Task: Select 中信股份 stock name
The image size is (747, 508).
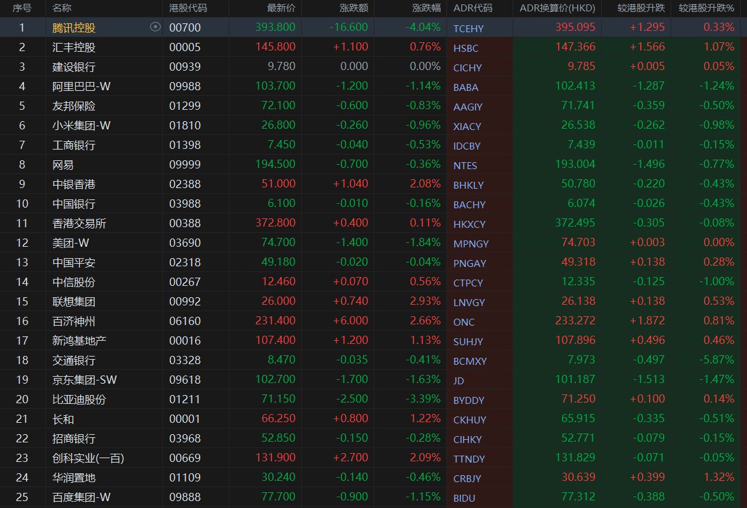Action: pyautogui.click(x=74, y=282)
